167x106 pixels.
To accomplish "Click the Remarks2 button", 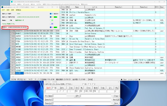I will pos(49,103).
